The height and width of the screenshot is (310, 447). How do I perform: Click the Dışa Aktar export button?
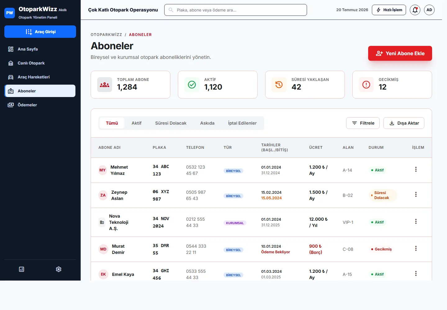[x=404, y=123]
